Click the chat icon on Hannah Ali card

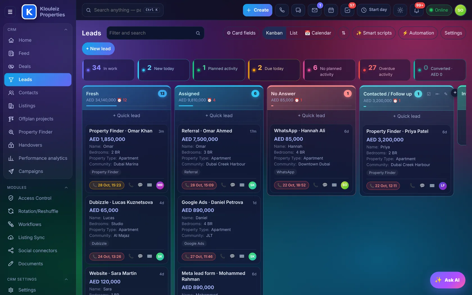click(325, 185)
